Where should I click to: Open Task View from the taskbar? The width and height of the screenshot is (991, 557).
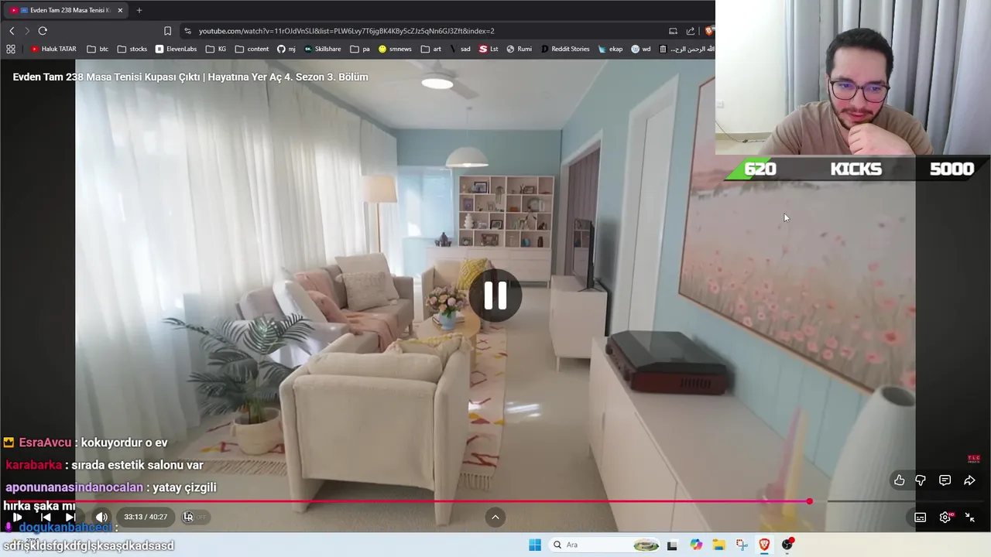pos(672,545)
